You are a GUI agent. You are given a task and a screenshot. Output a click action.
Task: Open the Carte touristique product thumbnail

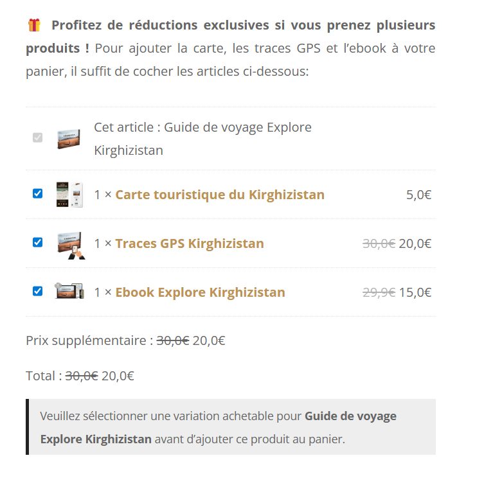click(x=69, y=194)
